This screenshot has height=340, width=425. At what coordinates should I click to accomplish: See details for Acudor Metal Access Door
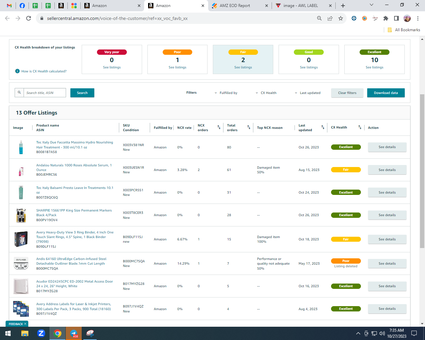coord(387,286)
